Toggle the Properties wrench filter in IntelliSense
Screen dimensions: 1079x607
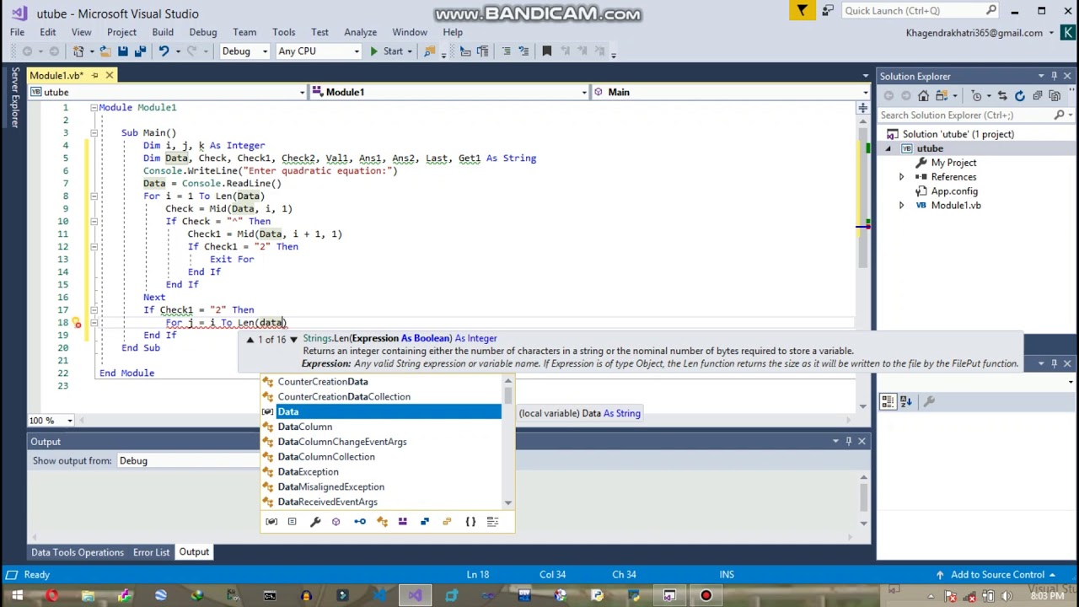(x=315, y=522)
